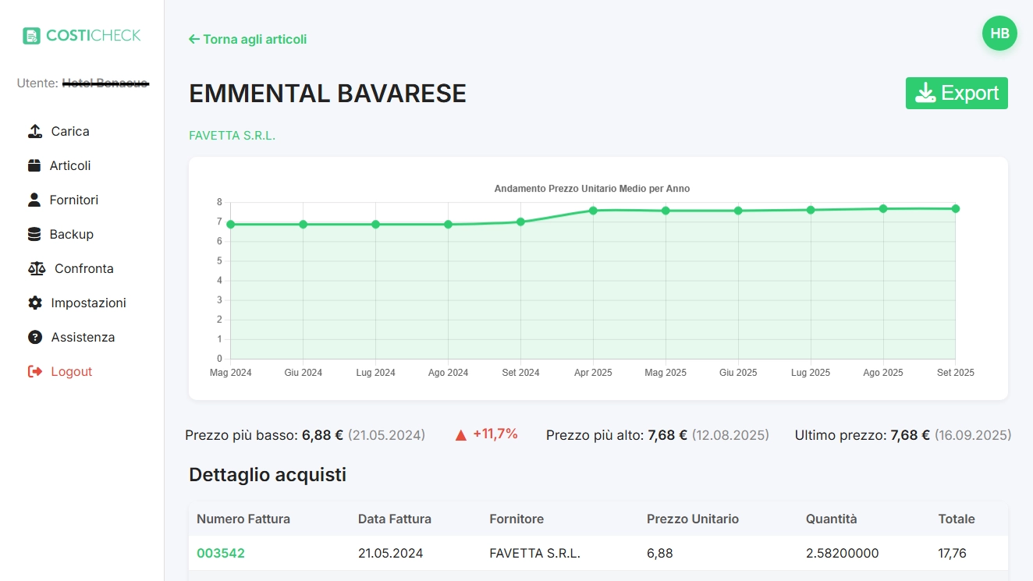The height and width of the screenshot is (581, 1033).
Task: Select the Giu 2025 chart data point
Action: tap(738, 211)
